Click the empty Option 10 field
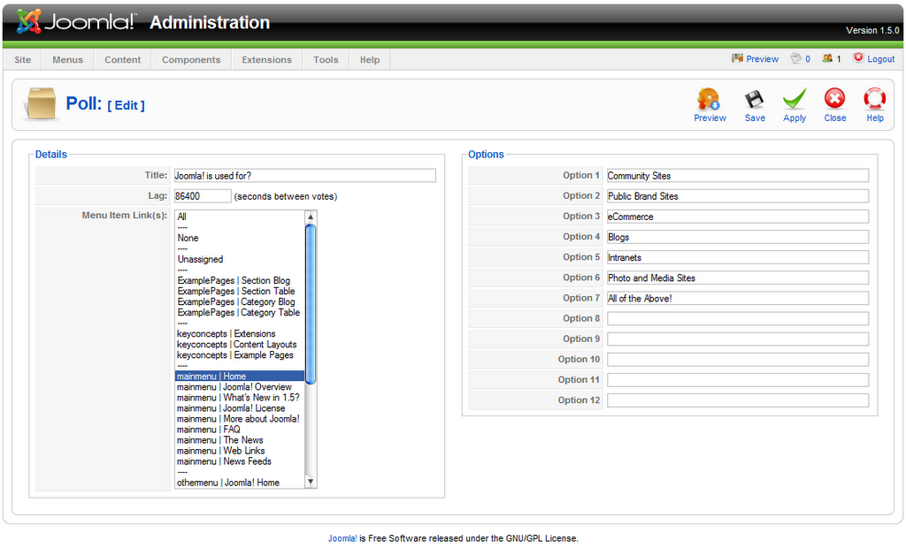Screen dimensions: 906x548 738,359
